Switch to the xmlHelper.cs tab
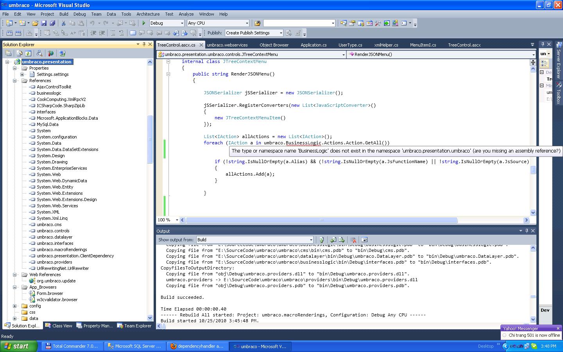 (x=386, y=45)
